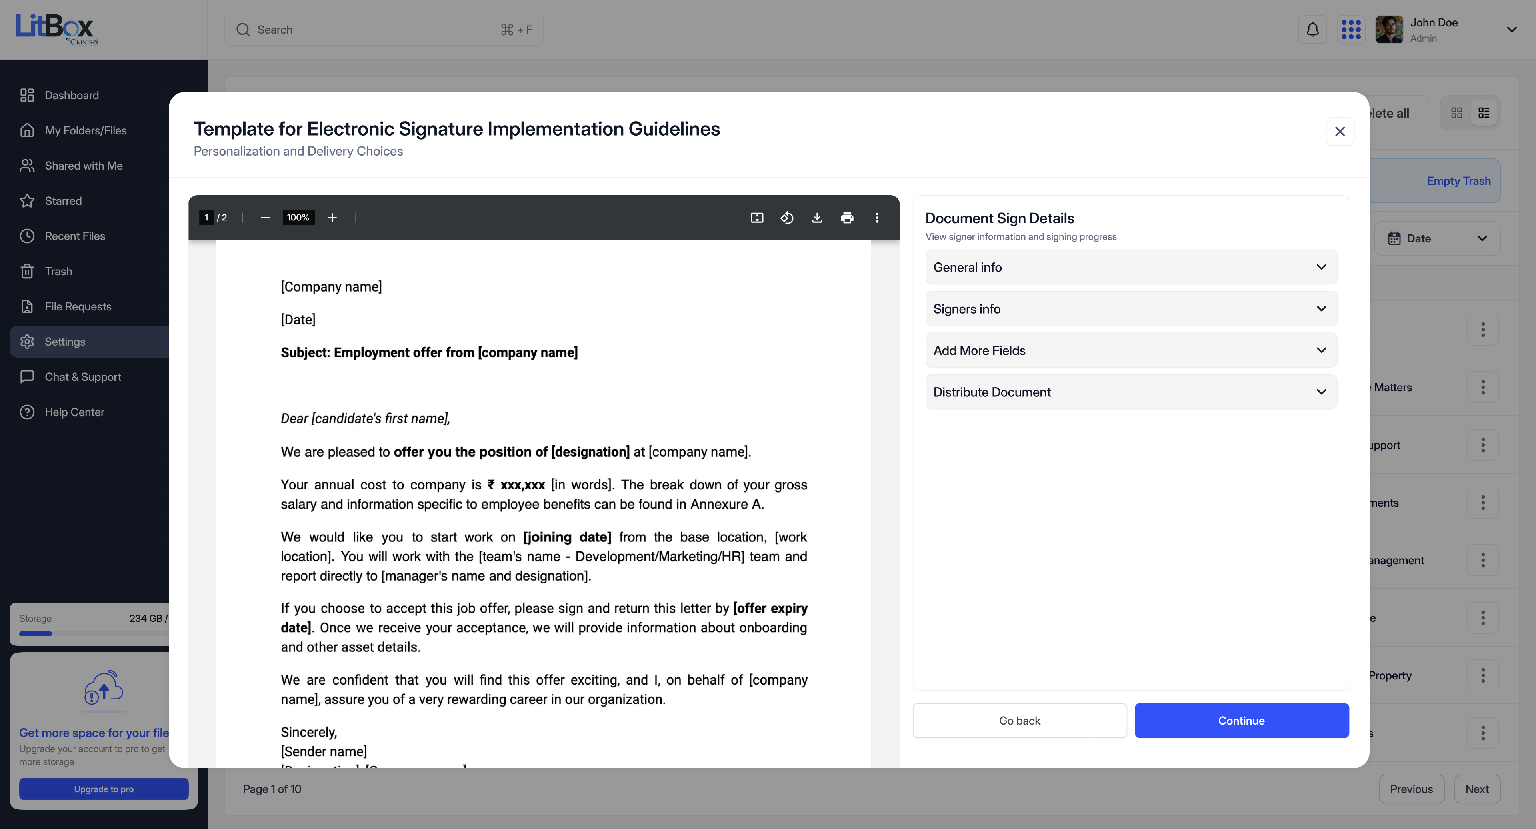Click Previous page button
This screenshot has width=1536, height=829.
1411,789
